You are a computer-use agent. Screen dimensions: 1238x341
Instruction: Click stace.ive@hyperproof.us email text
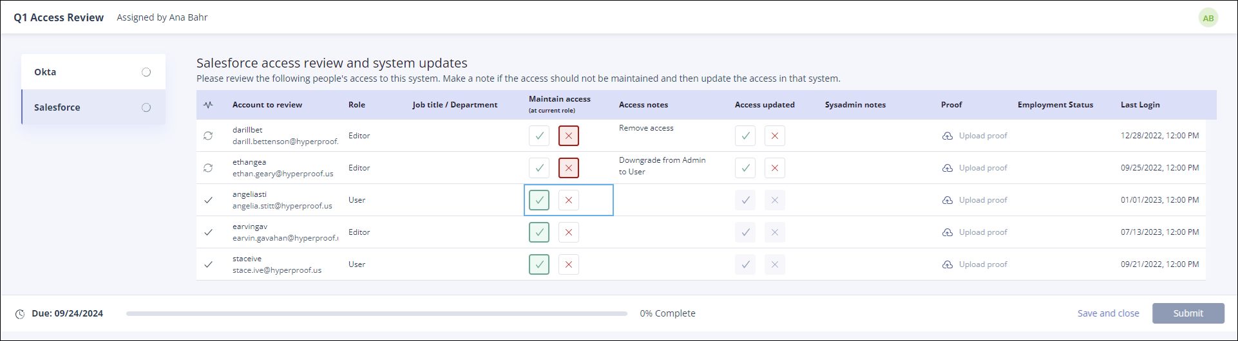point(277,270)
